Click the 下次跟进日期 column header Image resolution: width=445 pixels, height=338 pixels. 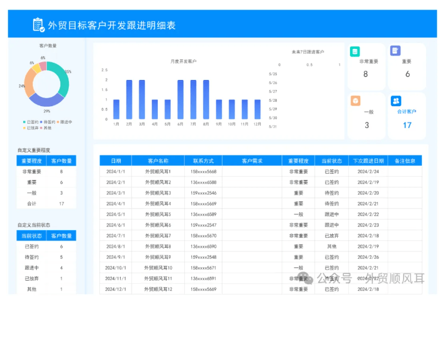[x=368, y=161]
